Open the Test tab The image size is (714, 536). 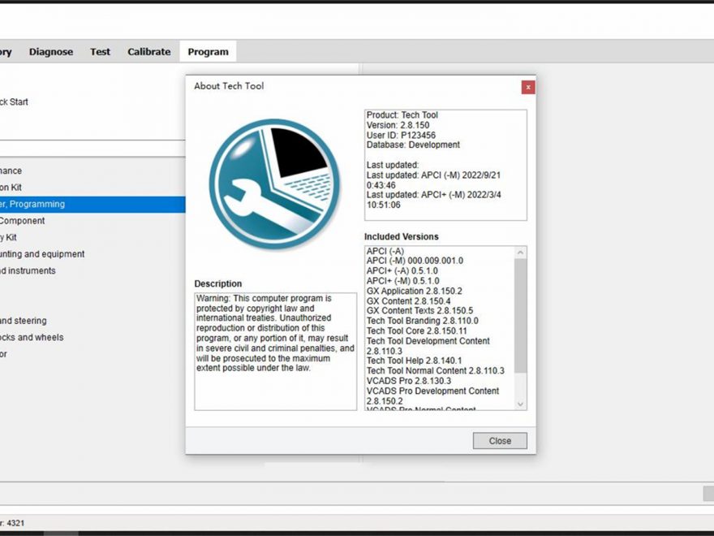coord(100,51)
